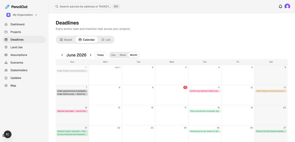Image resolution: width=295 pixels, height=142 pixels.
Task: Click the search magnifier icon
Action: [x=57, y=6]
